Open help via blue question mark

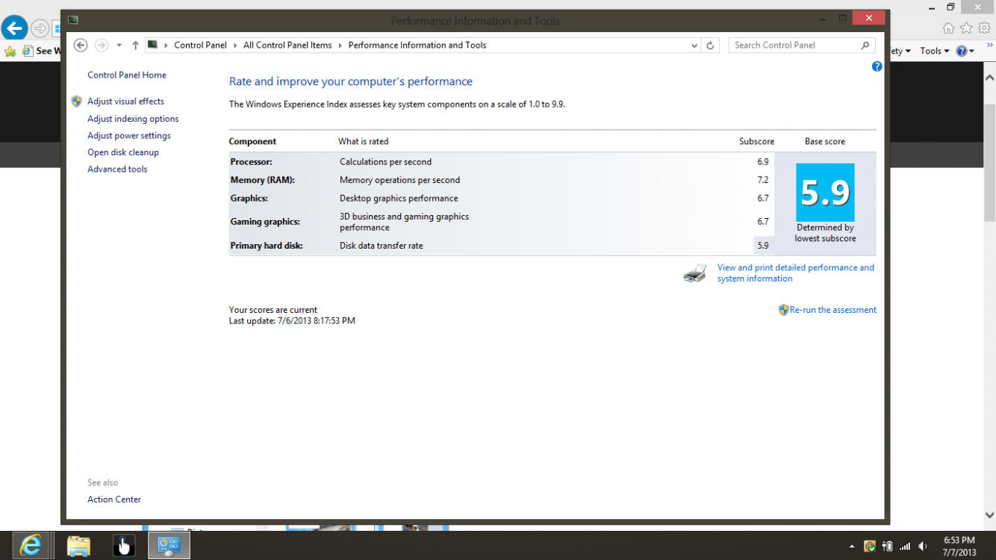coord(877,66)
